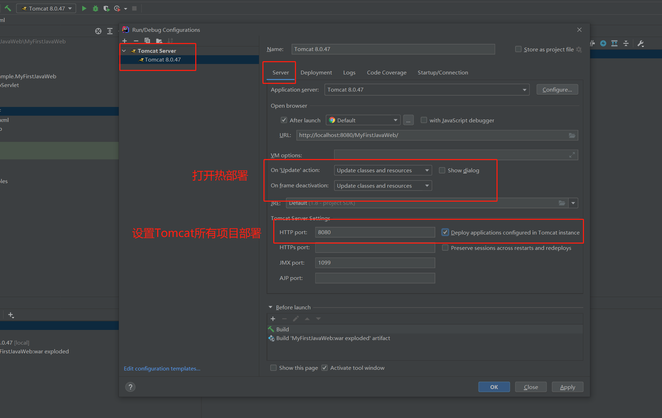Image resolution: width=662 pixels, height=418 pixels.
Task: Click the Apply button
Action: tap(568, 387)
